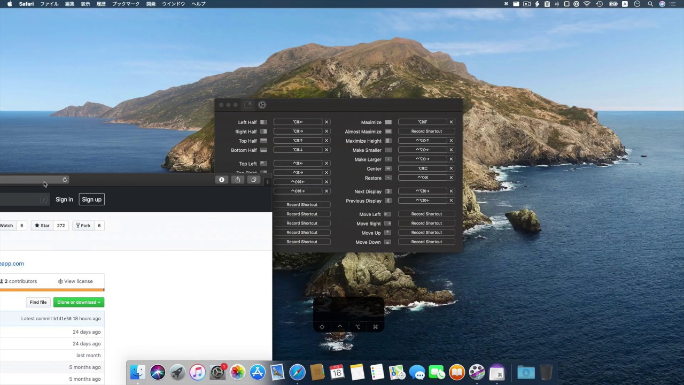The image size is (684, 385).
Task: Add a new Safari tab with plus
Action: tap(268, 182)
